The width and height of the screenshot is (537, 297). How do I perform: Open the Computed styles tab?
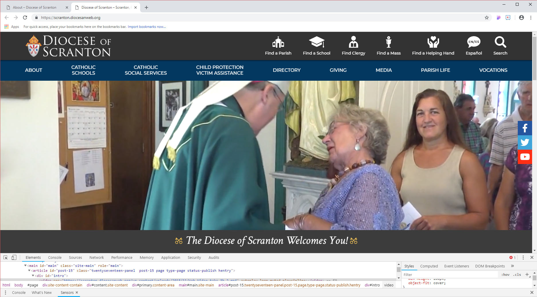[x=429, y=266]
